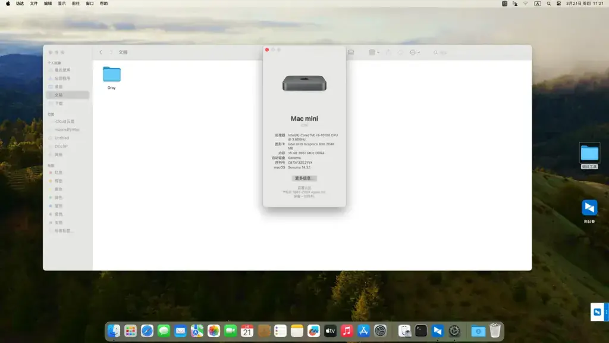Open Spotlight search in the menu bar

point(548,4)
